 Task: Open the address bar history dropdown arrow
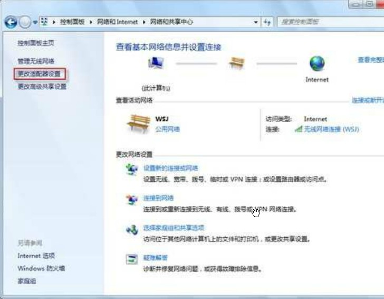click(256, 22)
